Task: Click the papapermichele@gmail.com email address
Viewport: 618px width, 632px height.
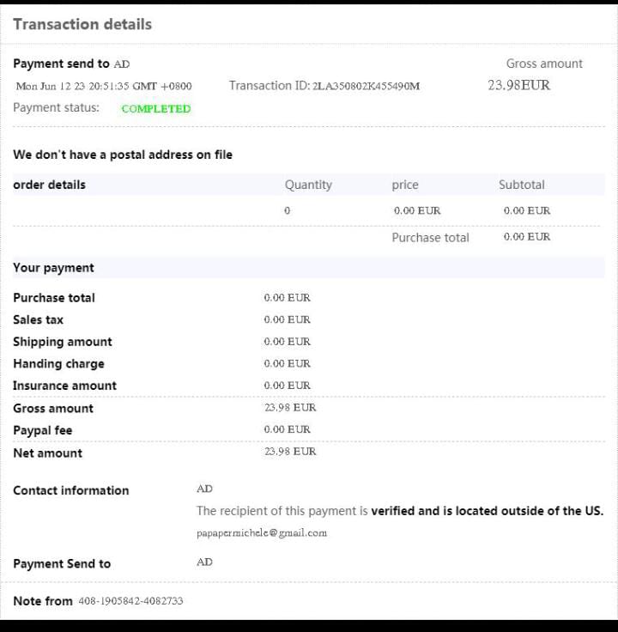Action: [261, 533]
